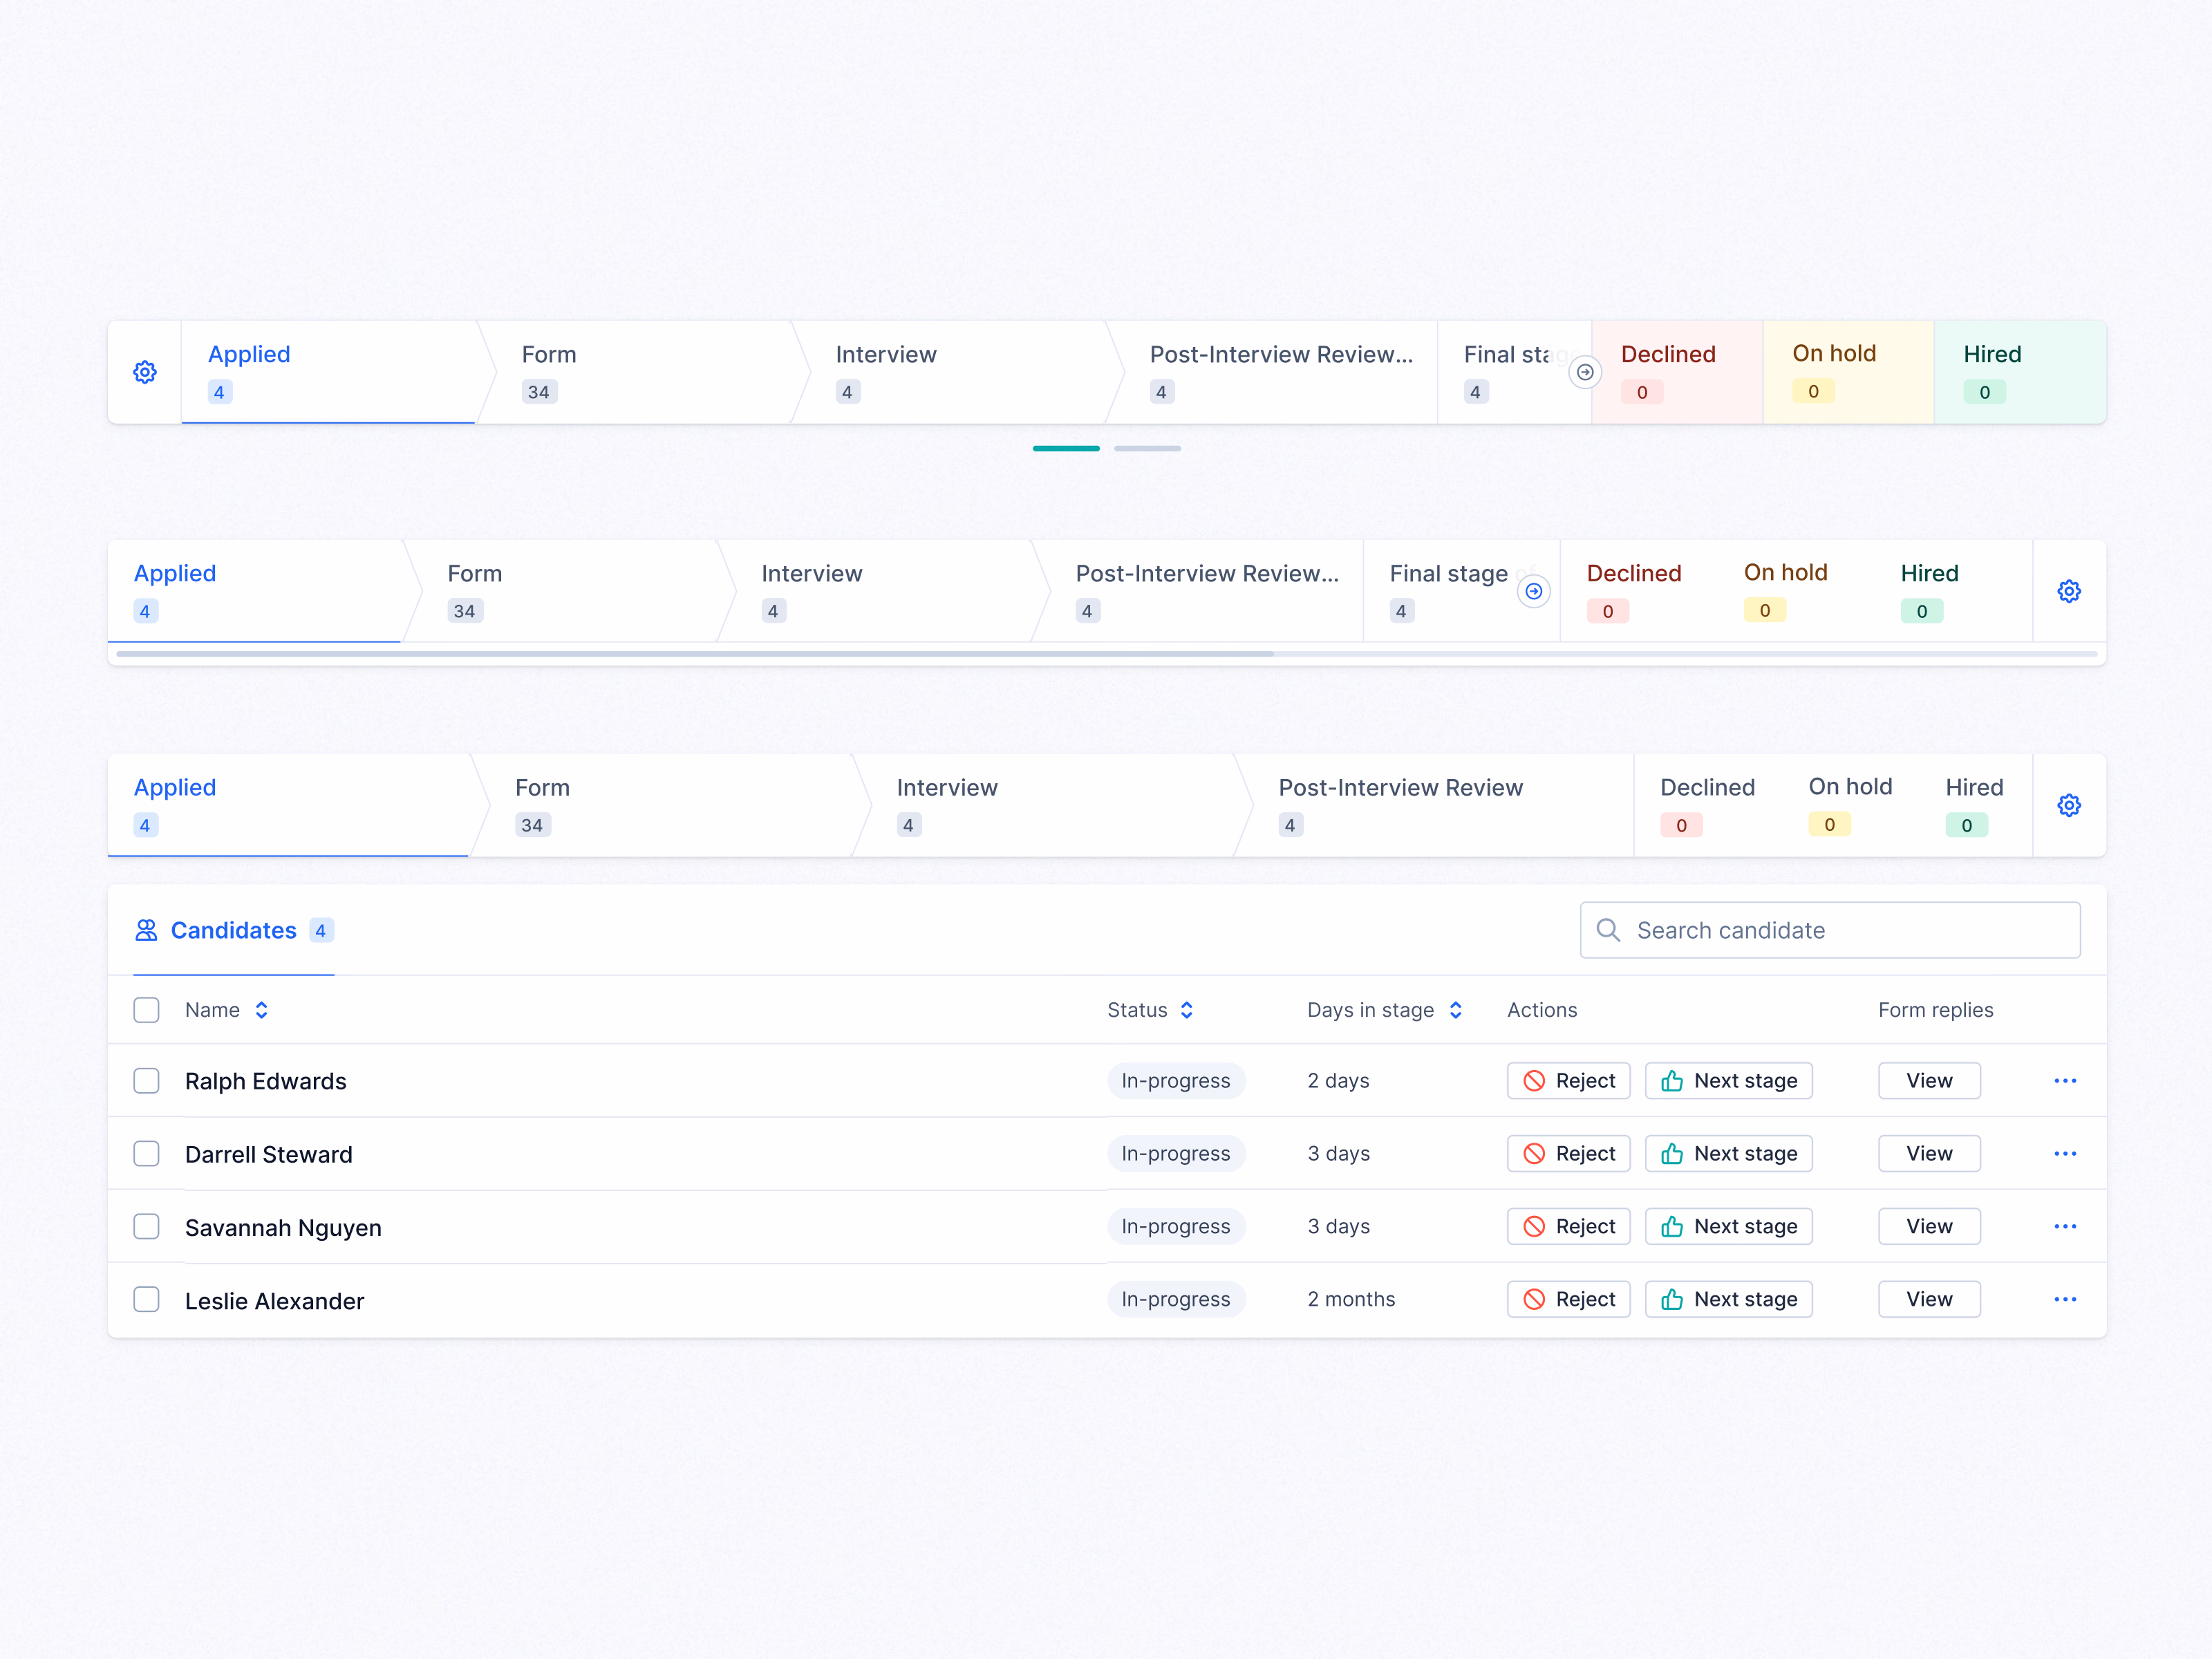Focus the Search candidate field
The height and width of the screenshot is (1659, 2212).
click(x=1830, y=930)
